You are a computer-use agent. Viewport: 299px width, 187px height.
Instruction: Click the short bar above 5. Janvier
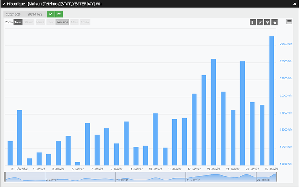point(78,164)
